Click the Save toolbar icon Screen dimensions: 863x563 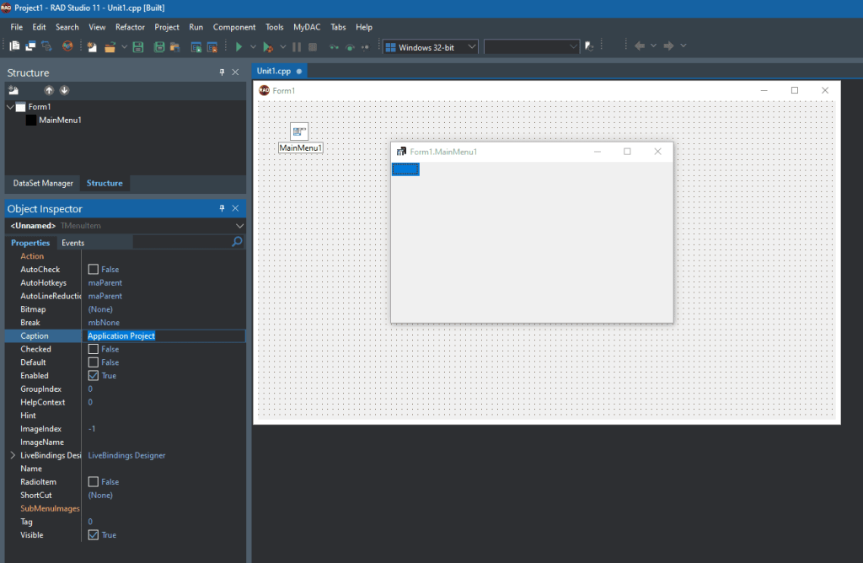click(x=138, y=47)
